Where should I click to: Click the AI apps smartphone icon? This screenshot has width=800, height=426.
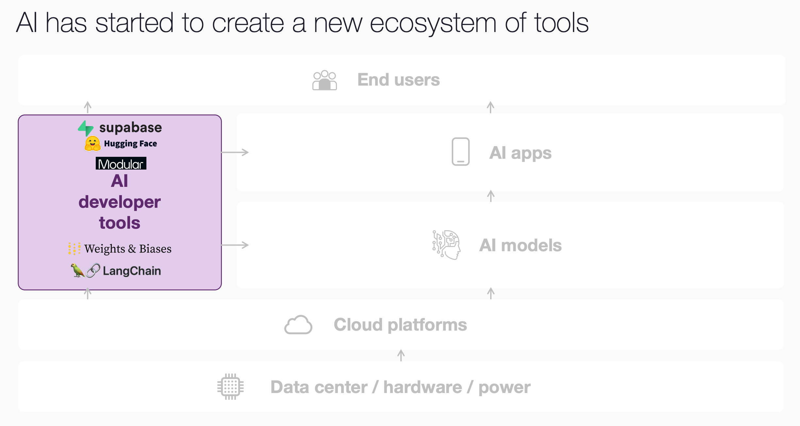tap(460, 152)
